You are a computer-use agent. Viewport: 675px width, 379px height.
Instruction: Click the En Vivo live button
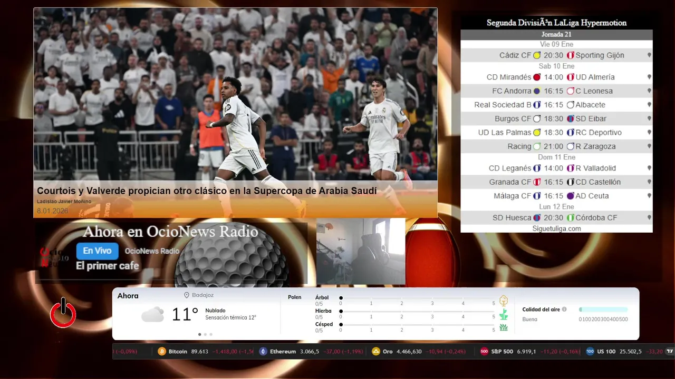pos(97,251)
